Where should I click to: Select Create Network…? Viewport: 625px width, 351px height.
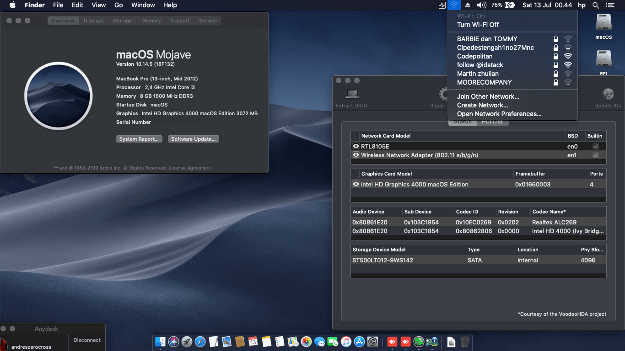(512, 105)
